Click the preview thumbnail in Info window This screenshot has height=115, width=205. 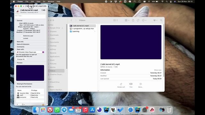tap(30, 73)
